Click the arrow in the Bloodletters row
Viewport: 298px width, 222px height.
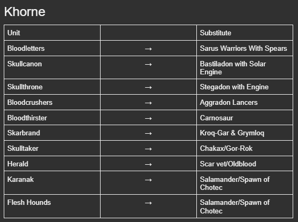click(x=148, y=49)
